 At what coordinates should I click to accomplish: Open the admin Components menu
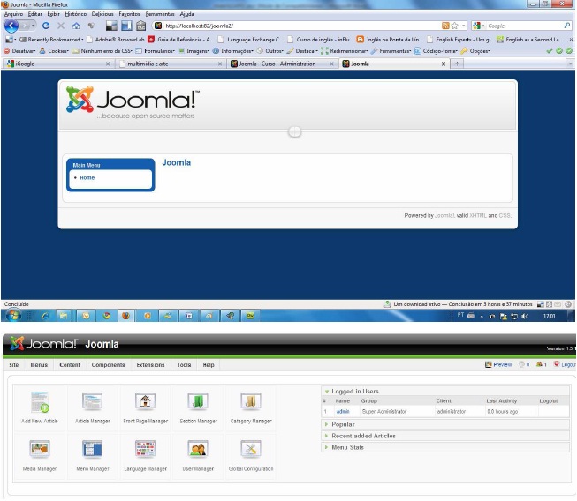pos(108,365)
